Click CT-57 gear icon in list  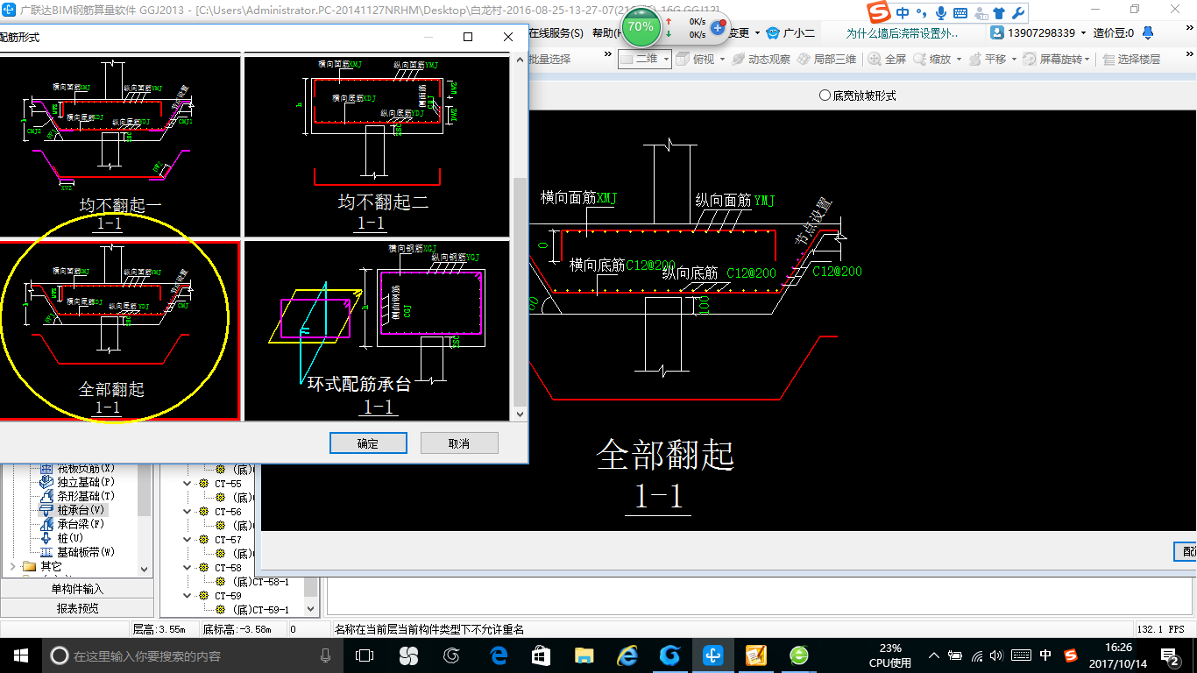tap(204, 540)
